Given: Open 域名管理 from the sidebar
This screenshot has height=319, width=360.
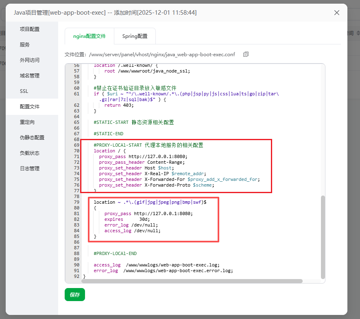Looking at the screenshot, I should [x=30, y=76].
